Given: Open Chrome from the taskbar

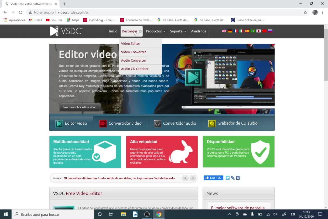Looking at the screenshot, I should tap(159, 214).
